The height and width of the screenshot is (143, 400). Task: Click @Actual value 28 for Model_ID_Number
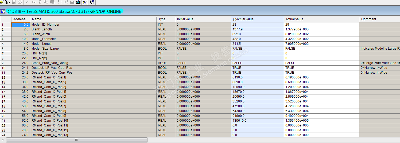[x=257, y=25]
